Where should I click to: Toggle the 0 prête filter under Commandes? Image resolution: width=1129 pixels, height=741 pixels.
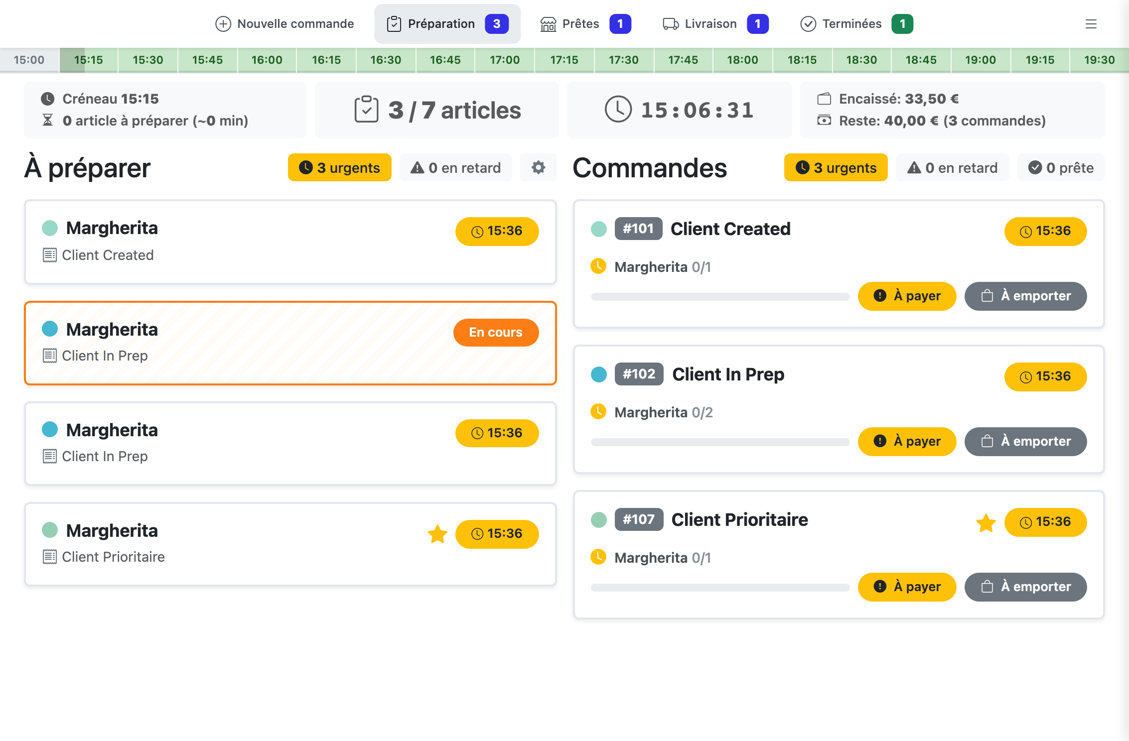click(1061, 167)
